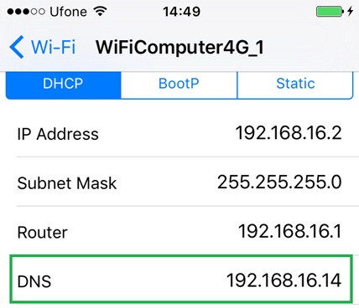This screenshot has width=359, height=308.
Task: Edit the DNS field 192.168.16.14
Action: coord(181,279)
